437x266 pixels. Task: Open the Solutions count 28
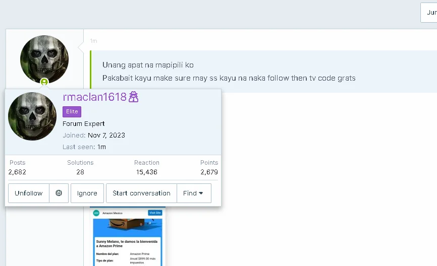point(80,172)
